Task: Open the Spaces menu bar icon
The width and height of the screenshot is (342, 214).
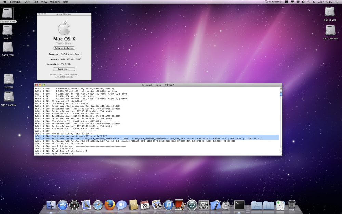Action: click(x=287, y=2)
